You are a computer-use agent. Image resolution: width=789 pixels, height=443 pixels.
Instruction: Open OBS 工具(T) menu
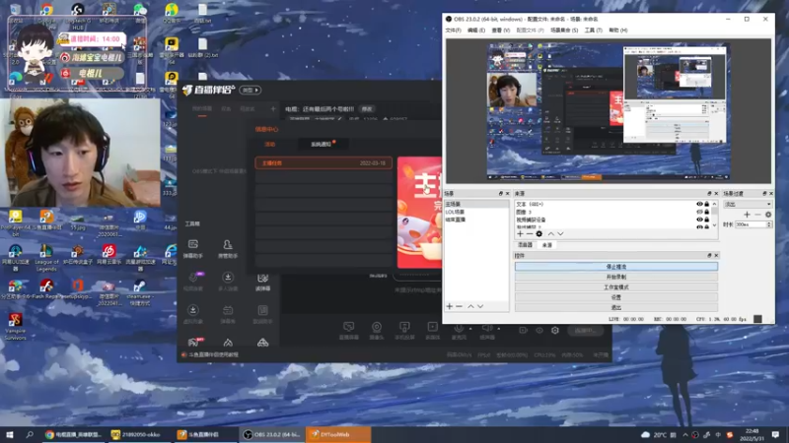tap(594, 31)
